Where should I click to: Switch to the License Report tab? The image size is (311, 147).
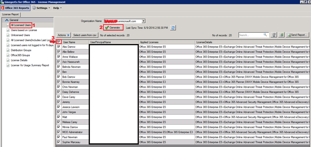pyautogui.click(x=11, y=14)
